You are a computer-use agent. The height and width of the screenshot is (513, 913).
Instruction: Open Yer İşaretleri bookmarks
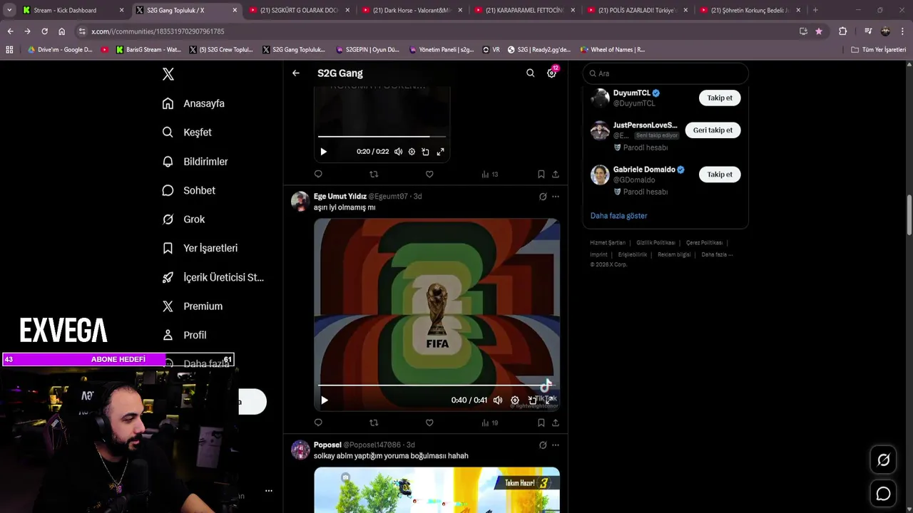coord(200,248)
